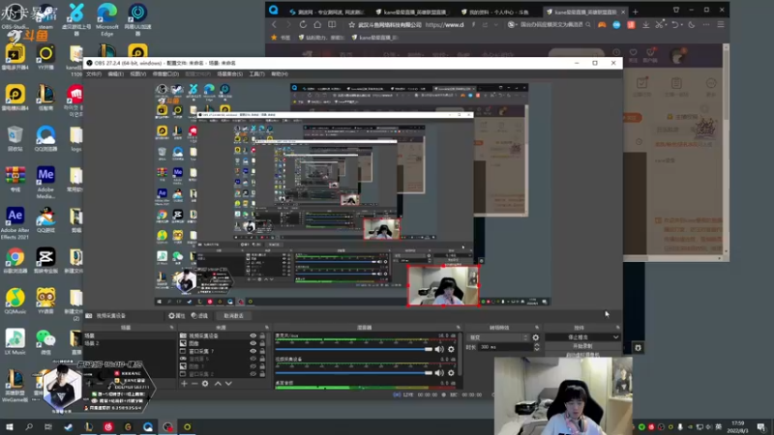Hide the 视频采集设备 source
The height and width of the screenshot is (435, 774).
click(x=253, y=335)
